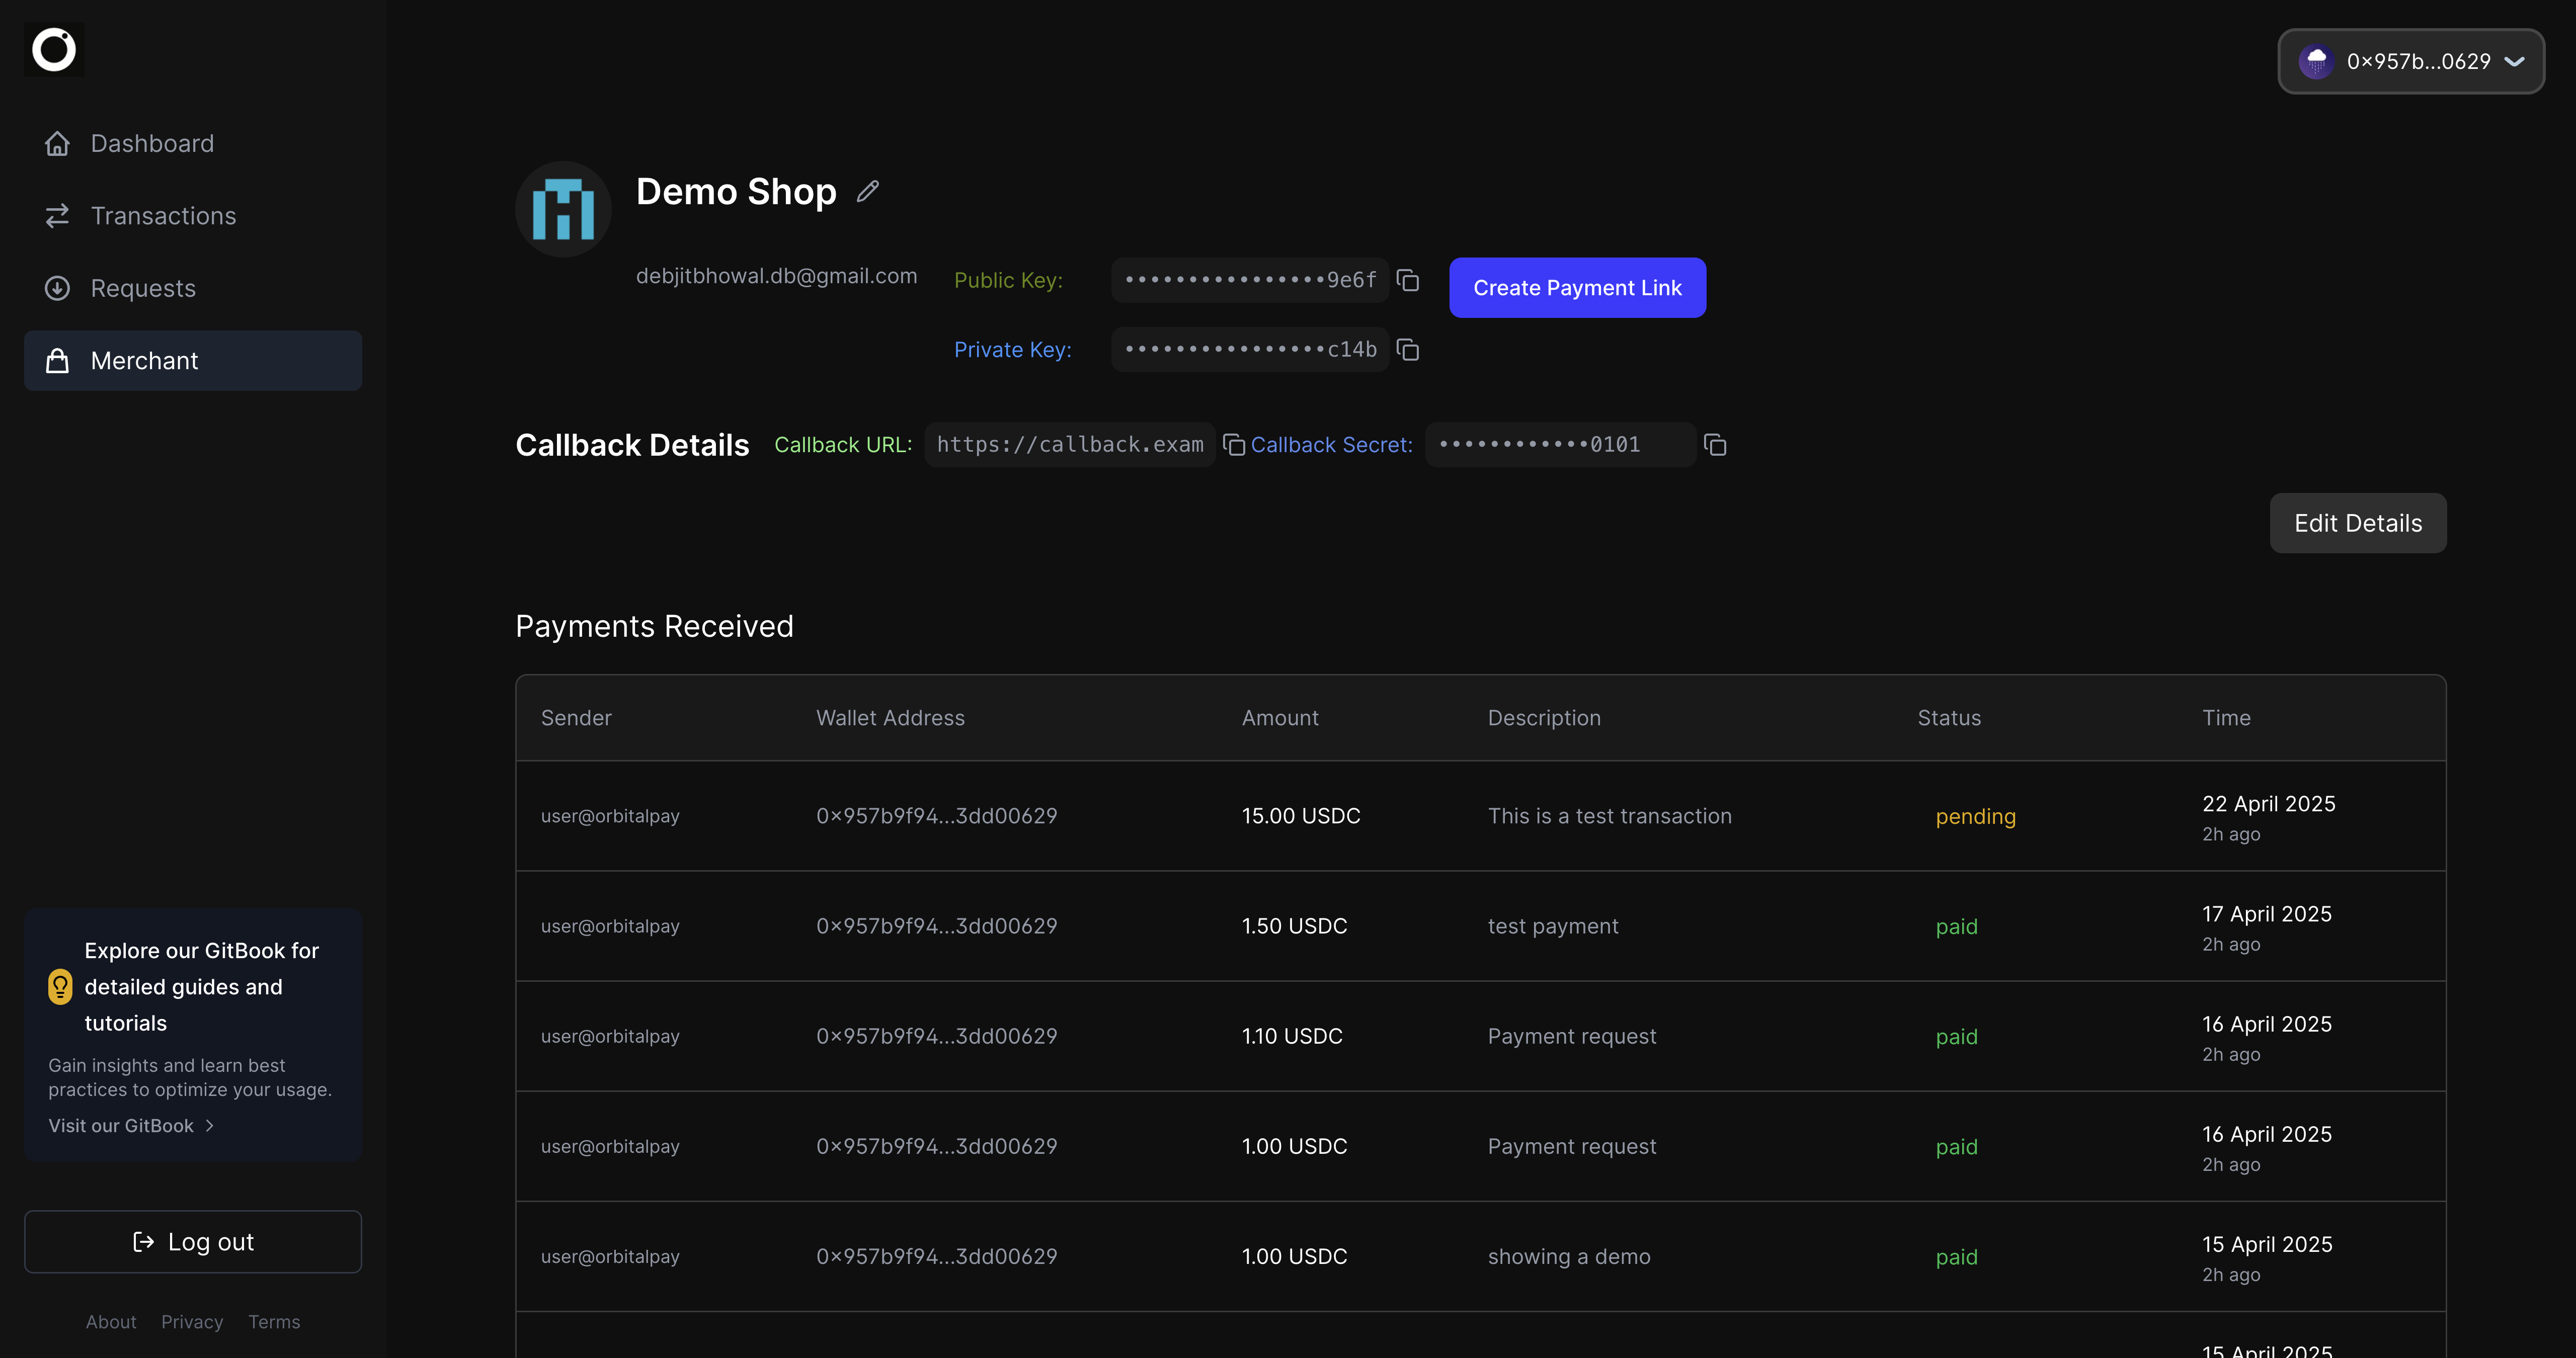Copy the public key
Viewport: 2576px width, 1358px height.
click(x=1408, y=281)
